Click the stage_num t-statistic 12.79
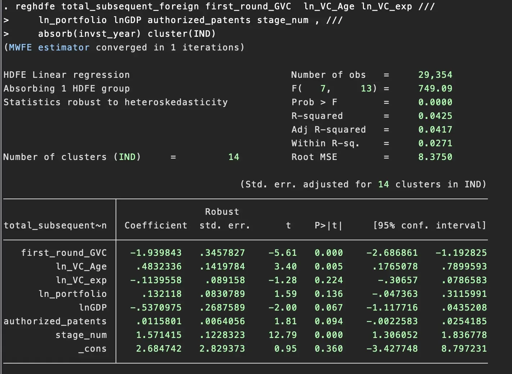The image size is (512, 374). tap(283, 335)
